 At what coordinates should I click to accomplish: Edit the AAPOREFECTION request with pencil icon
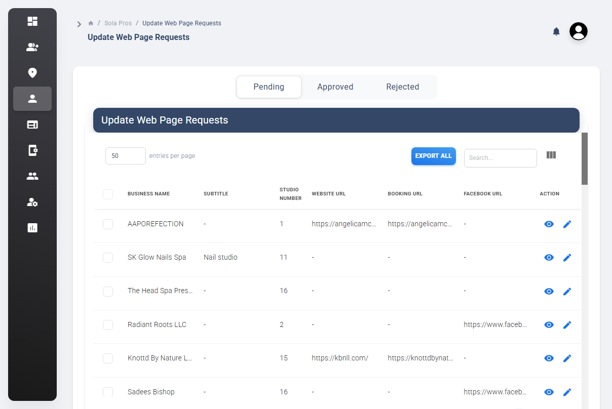tap(567, 224)
